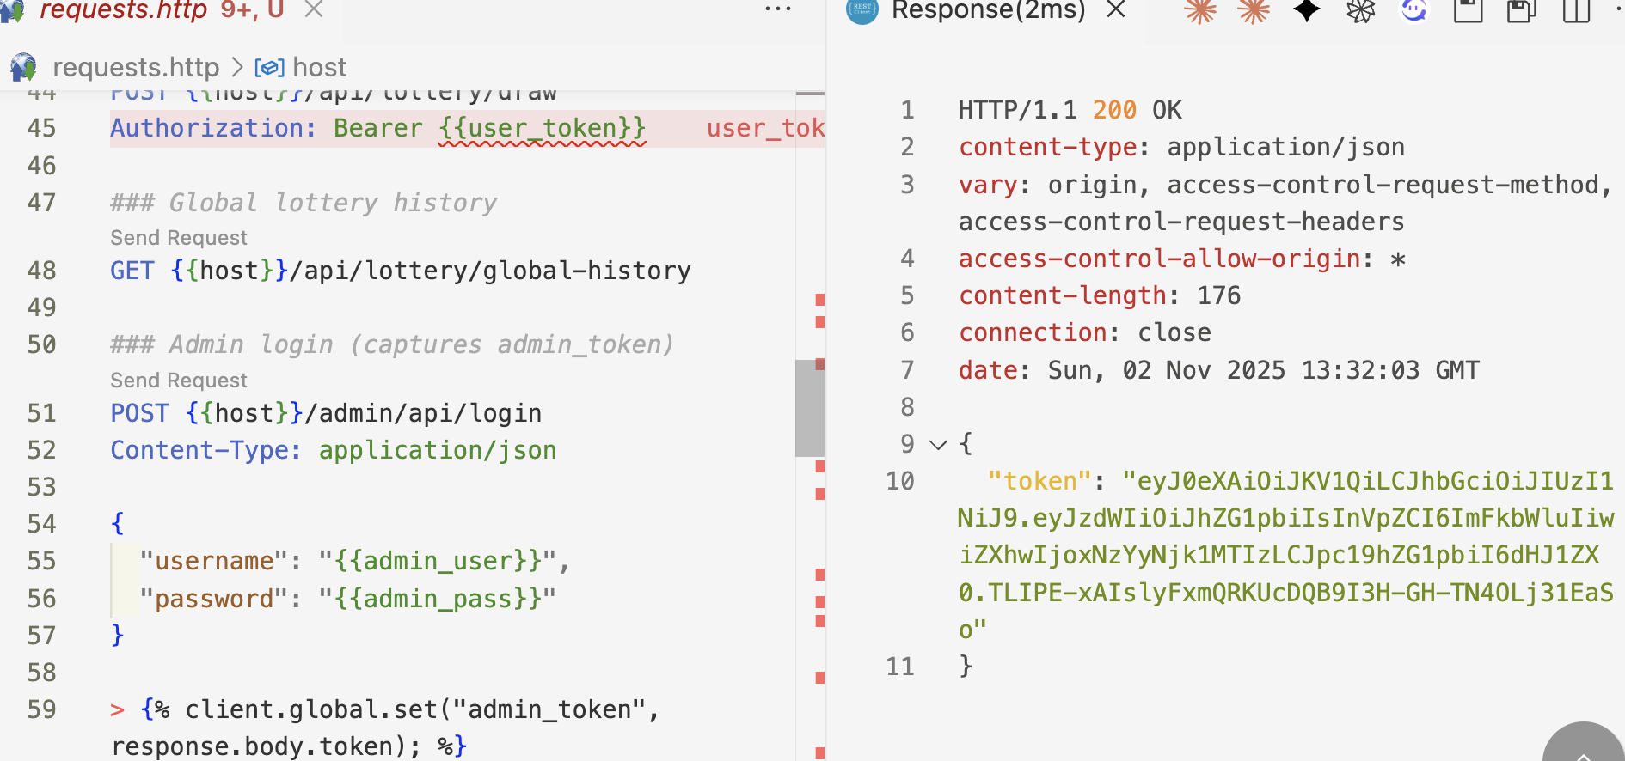Click the save-all double disk icon
The height and width of the screenshot is (761, 1625).
pos(1521,10)
